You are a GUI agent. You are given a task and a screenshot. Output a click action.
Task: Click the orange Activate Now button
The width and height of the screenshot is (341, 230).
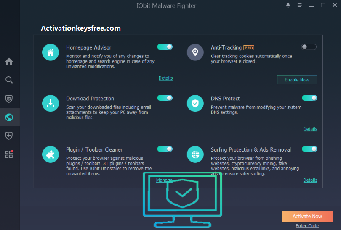307,216
